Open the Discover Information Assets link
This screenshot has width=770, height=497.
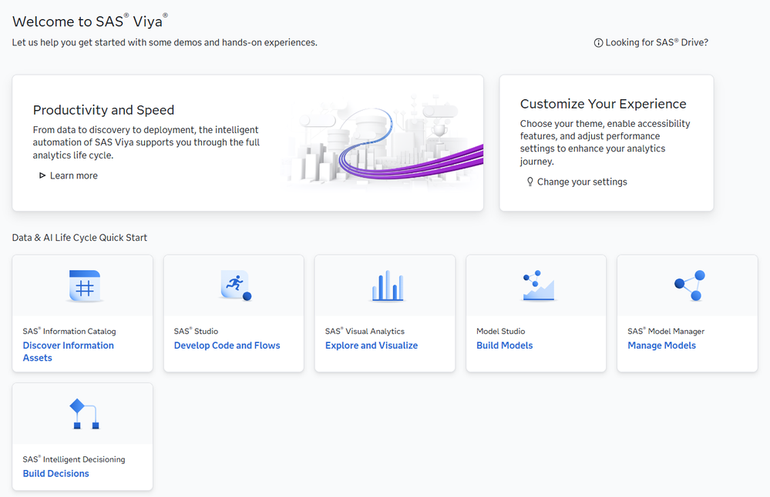(x=69, y=352)
